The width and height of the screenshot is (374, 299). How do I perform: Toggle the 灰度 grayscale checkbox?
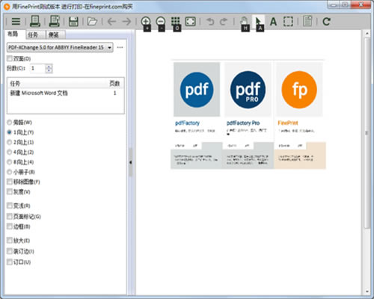pos(10,191)
